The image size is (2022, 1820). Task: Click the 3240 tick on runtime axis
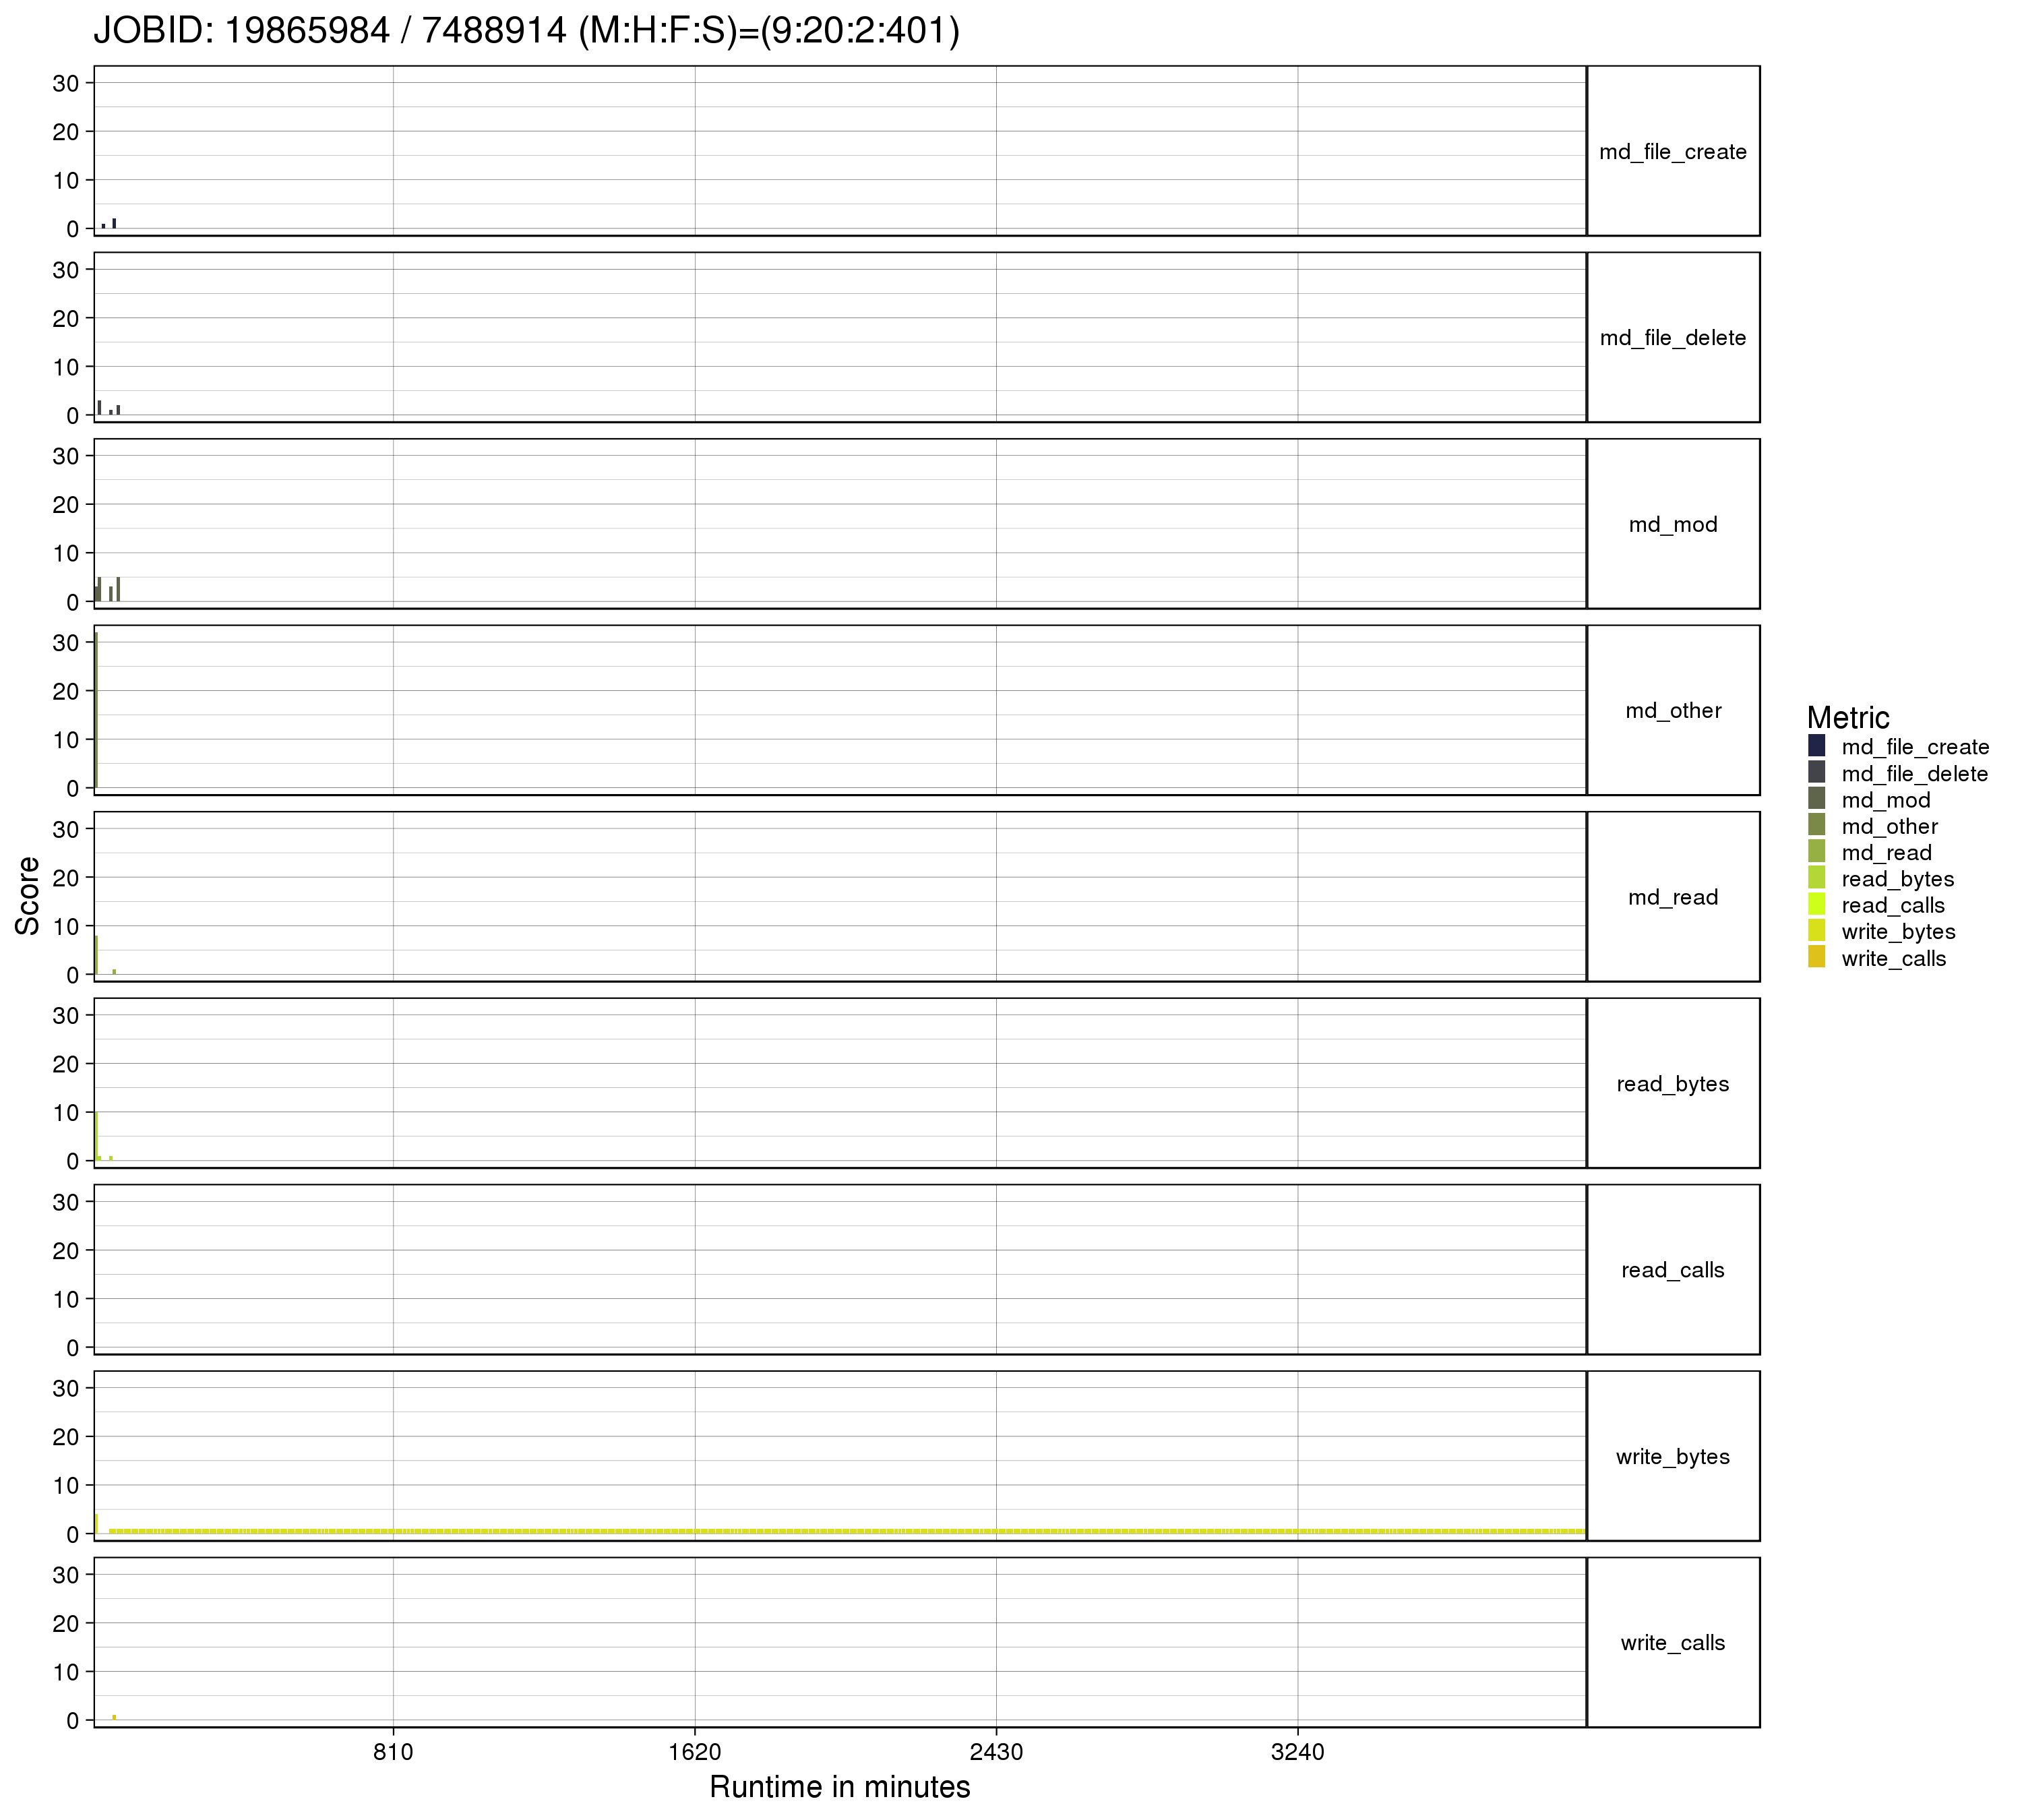[1297, 1752]
